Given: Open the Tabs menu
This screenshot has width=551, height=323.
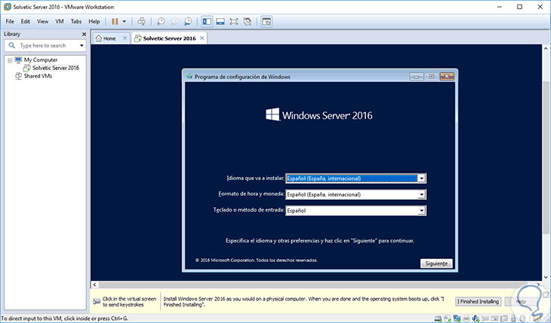Looking at the screenshot, I should point(76,21).
